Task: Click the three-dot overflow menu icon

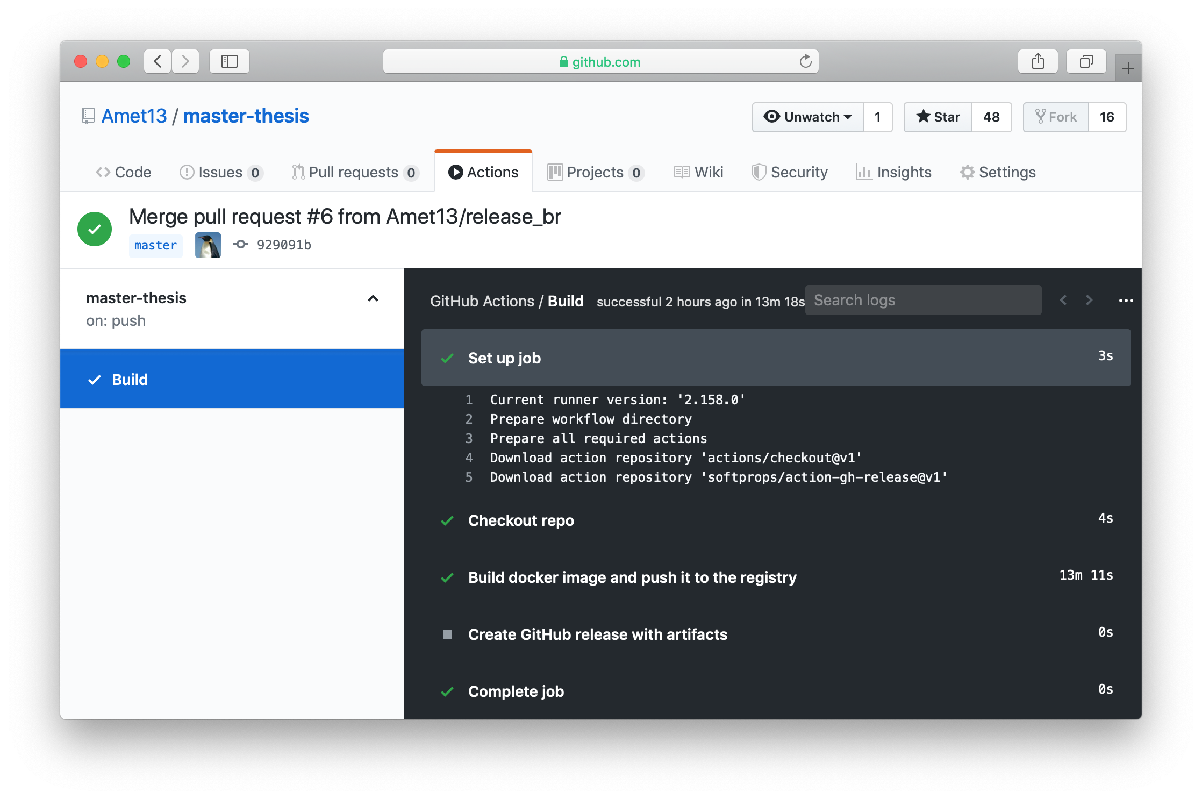Action: pos(1125,301)
